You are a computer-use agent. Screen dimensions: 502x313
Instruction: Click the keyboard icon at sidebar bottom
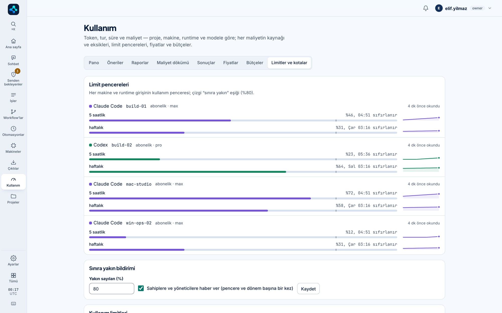13,304
